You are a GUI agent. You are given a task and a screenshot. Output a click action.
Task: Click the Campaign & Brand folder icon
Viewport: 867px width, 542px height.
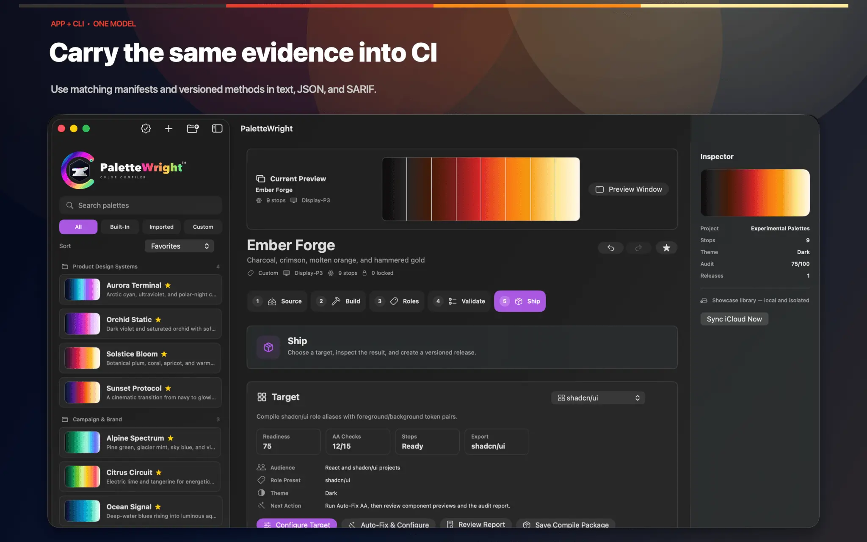[x=65, y=419]
